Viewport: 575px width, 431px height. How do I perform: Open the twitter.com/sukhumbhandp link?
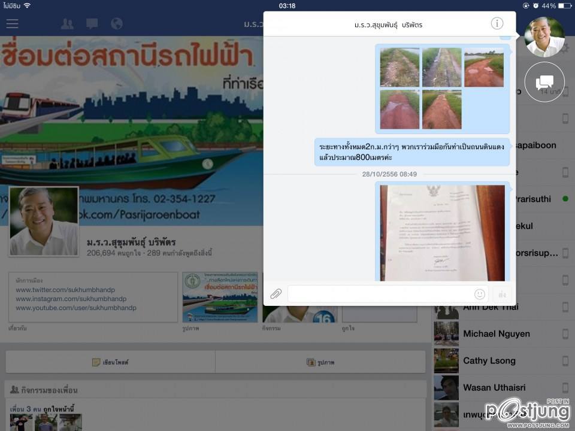pyautogui.click(x=65, y=290)
